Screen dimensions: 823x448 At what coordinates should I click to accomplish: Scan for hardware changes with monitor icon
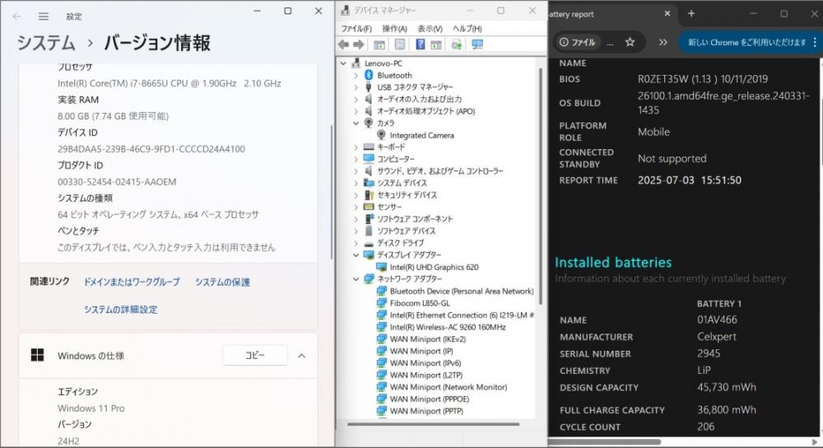pos(477,44)
